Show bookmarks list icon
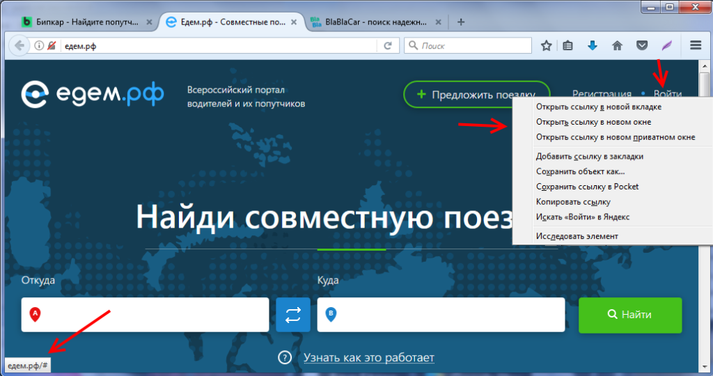The image size is (713, 376). pos(568,45)
